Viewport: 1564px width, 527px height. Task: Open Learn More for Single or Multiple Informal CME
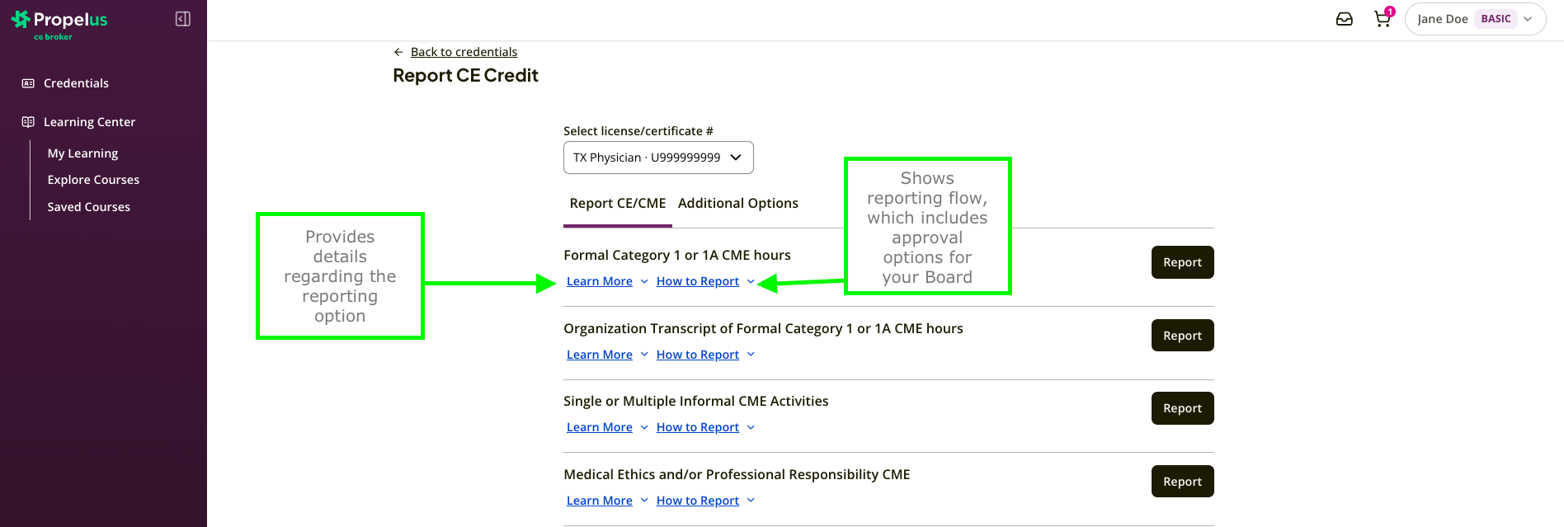click(x=600, y=427)
